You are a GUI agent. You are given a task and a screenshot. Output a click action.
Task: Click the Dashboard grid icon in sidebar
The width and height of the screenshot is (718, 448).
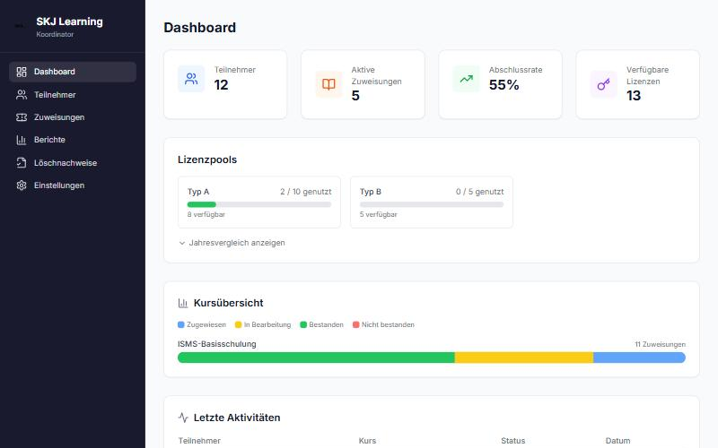pyautogui.click(x=21, y=72)
